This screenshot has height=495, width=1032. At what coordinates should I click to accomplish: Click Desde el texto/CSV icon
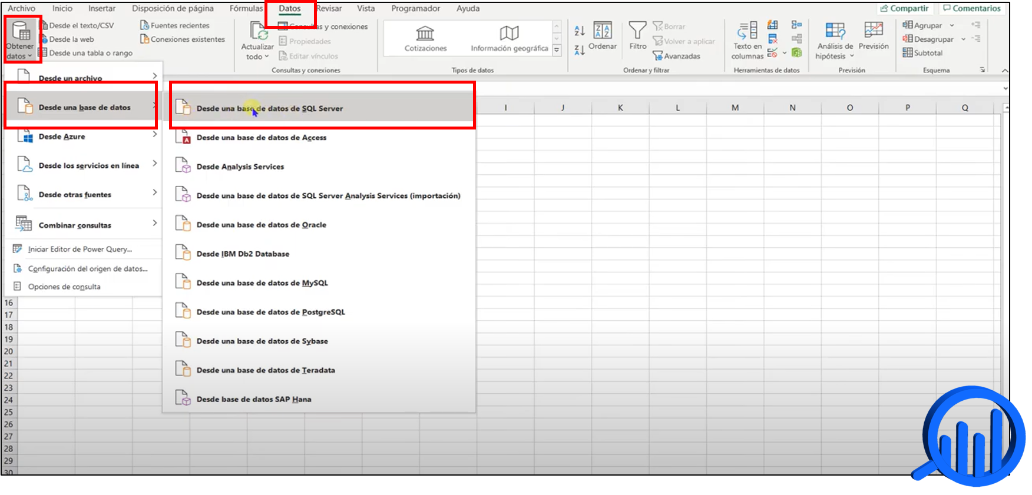(44, 25)
